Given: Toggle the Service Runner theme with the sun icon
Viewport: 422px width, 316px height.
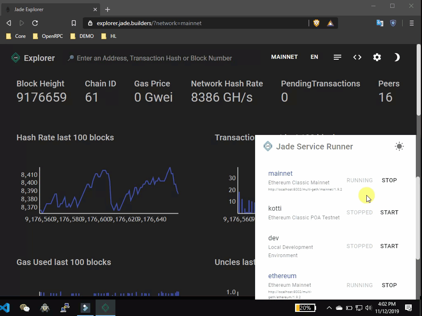Looking at the screenshot, I should [399, 146].
